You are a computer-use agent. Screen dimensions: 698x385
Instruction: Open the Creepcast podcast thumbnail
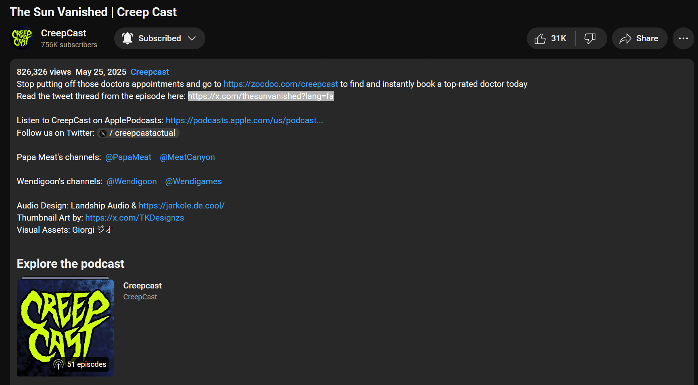pos(65,327)
